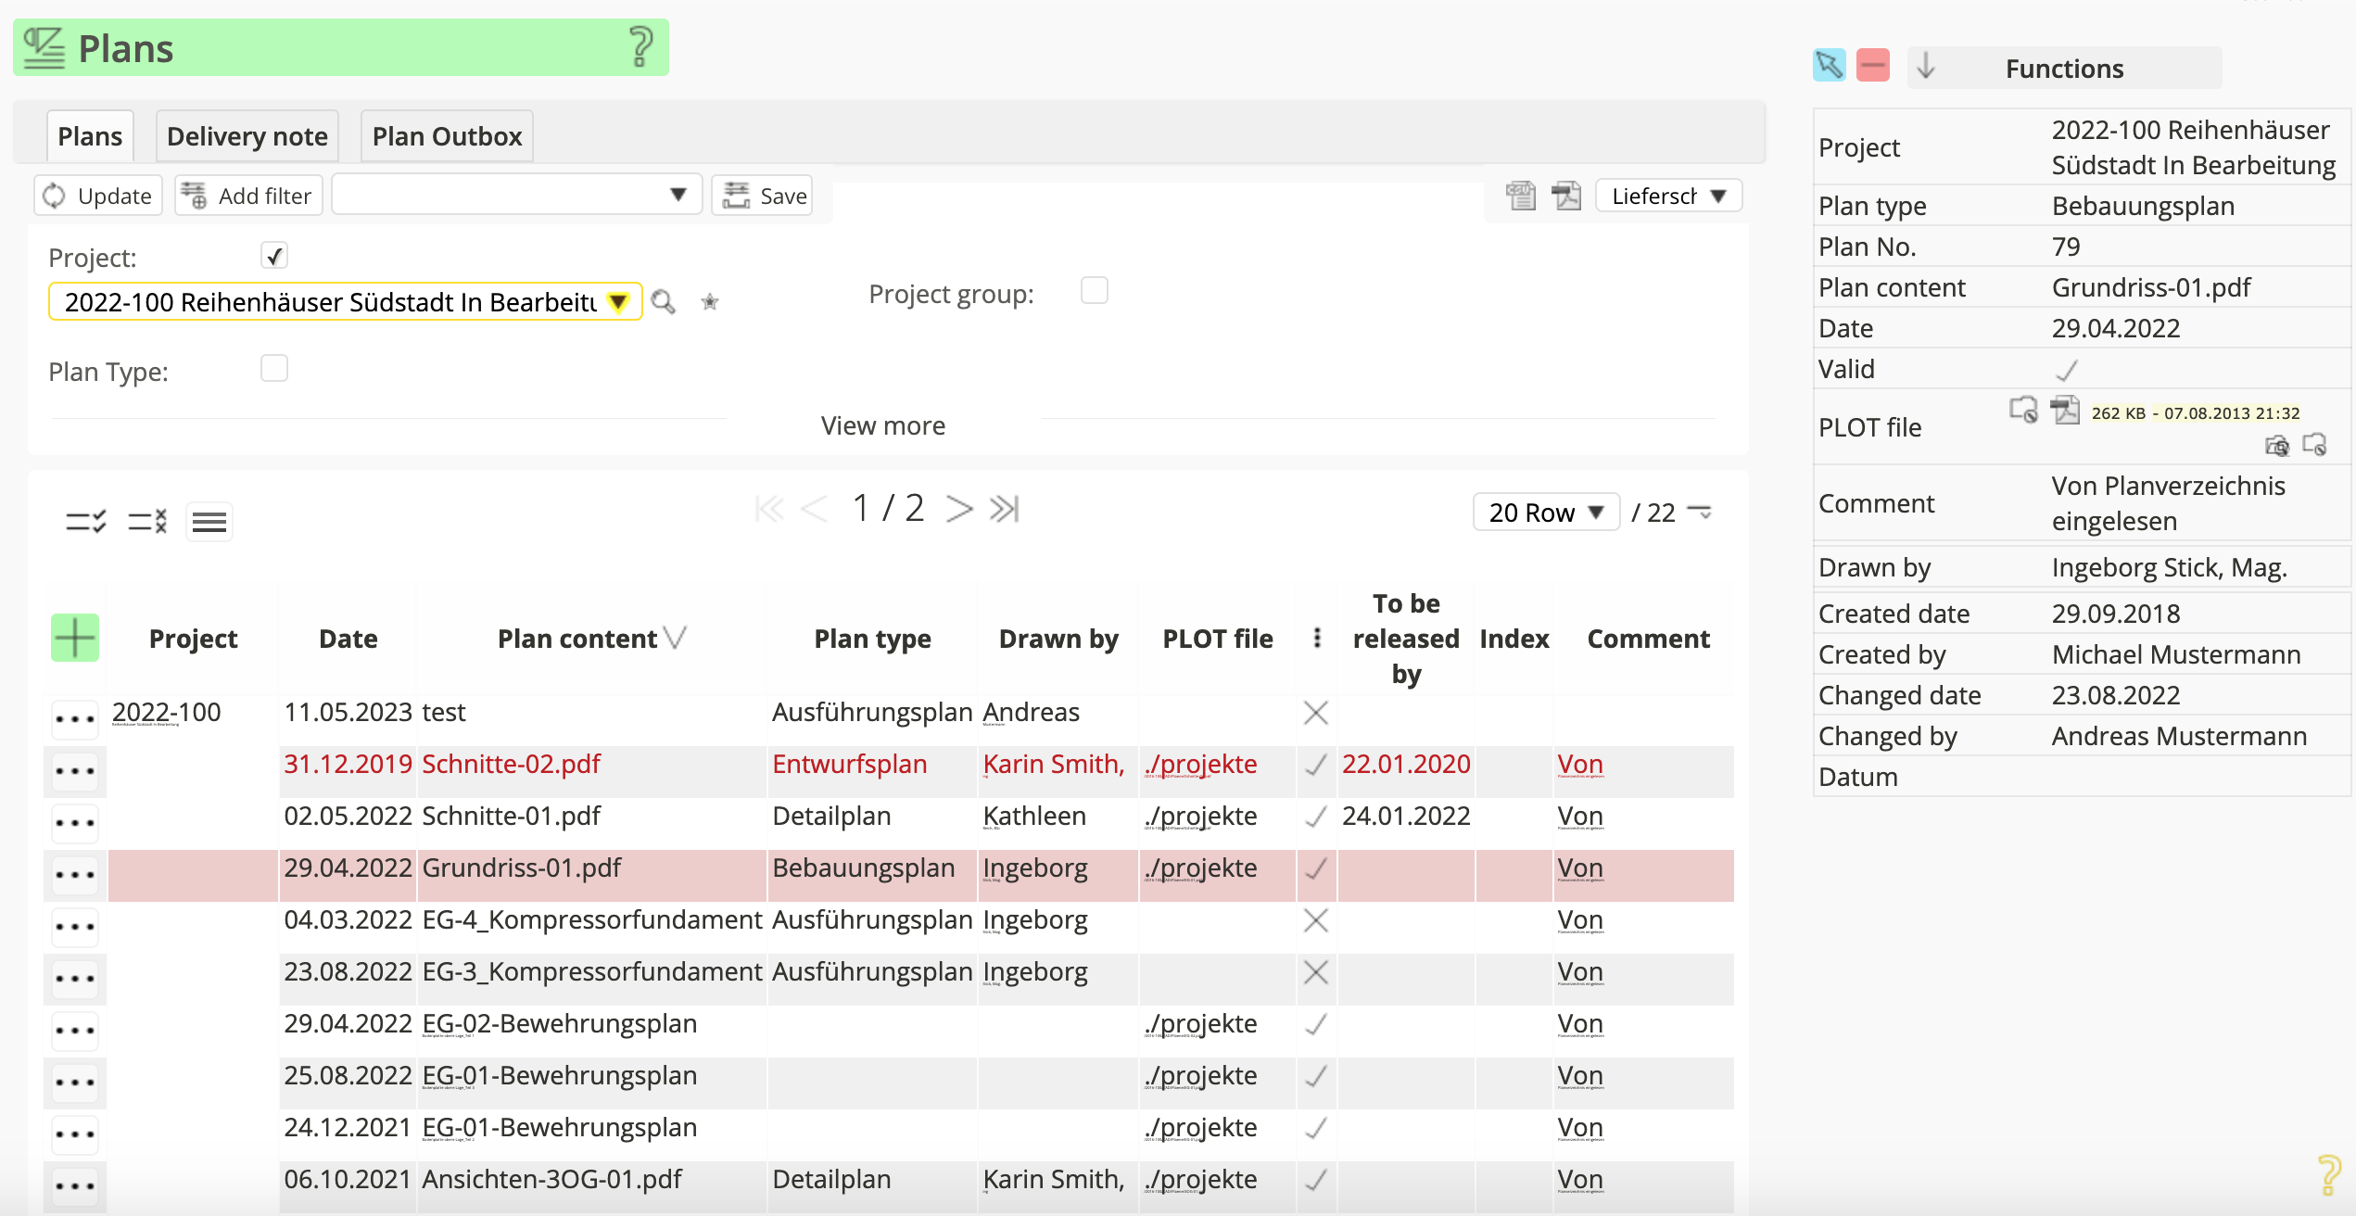Screen dimensions: 2356x1216
Task: Go to the last page arrow
Action: [1005, 509]
